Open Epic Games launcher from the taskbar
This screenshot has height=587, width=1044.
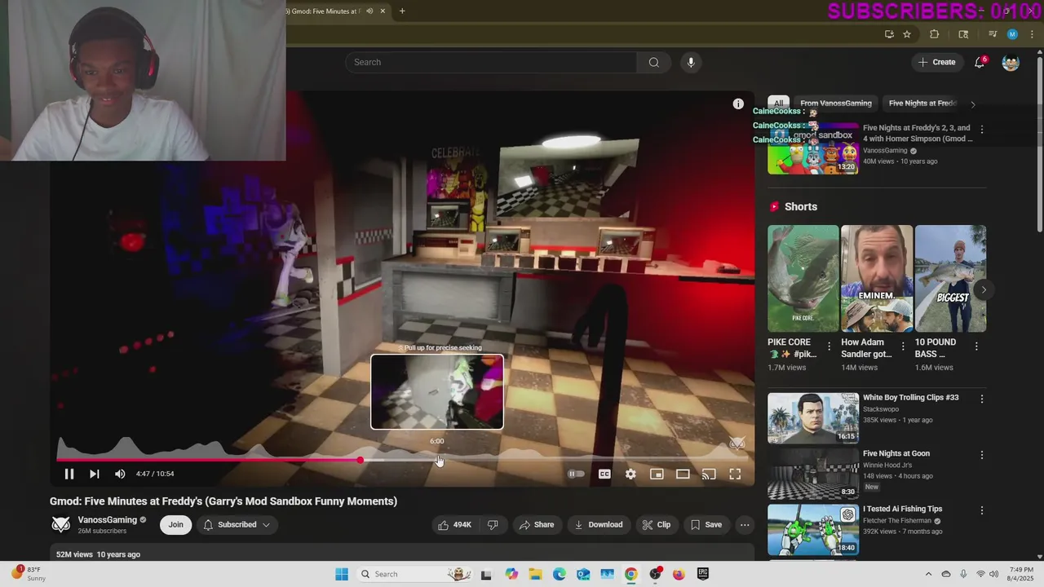coord(703,574)
